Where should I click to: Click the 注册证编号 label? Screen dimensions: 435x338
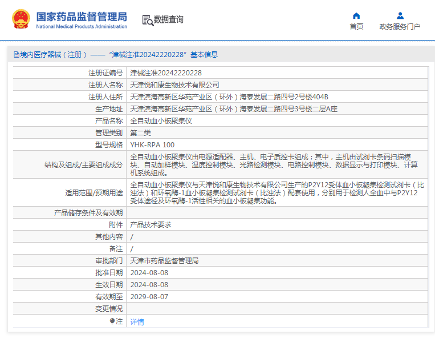tap(105, 73)
